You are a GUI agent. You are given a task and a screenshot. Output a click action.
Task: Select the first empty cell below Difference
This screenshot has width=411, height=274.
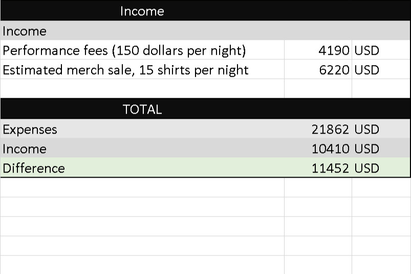[142, 187]
